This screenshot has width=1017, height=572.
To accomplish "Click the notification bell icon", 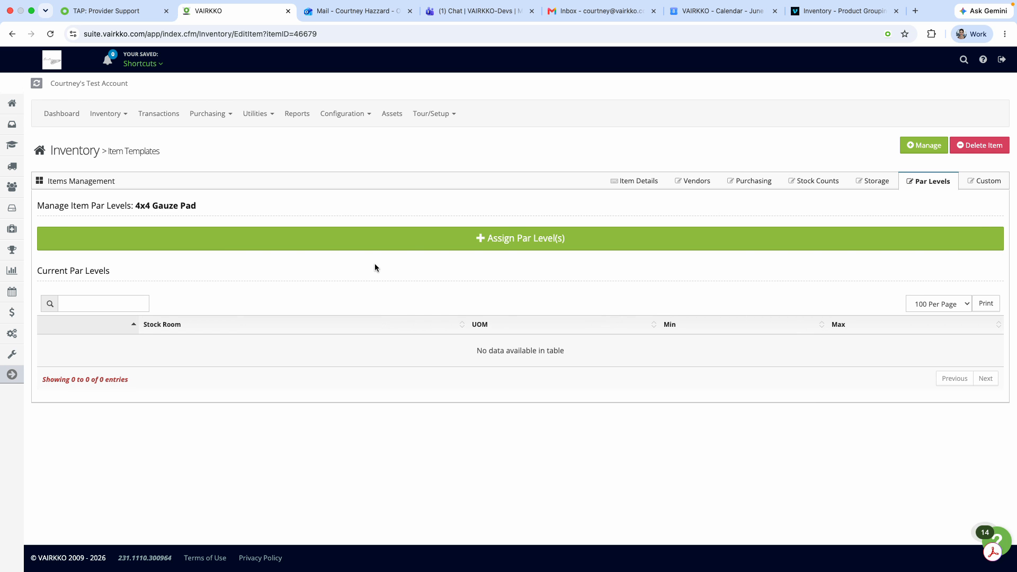I will [108, 60].
